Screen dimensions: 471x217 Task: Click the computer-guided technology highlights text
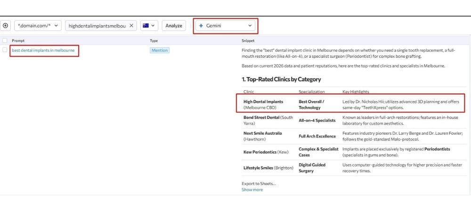pyautogui.click(x=402, y=168)
